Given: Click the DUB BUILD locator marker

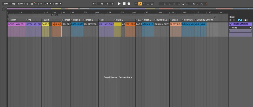Looking at the screenshot, I should [x=161, y=20].
